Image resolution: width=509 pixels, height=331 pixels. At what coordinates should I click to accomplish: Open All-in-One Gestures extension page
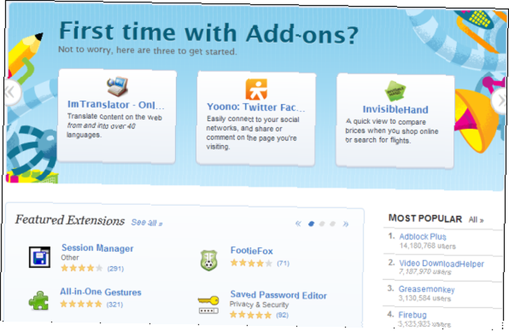pos(101,292)
